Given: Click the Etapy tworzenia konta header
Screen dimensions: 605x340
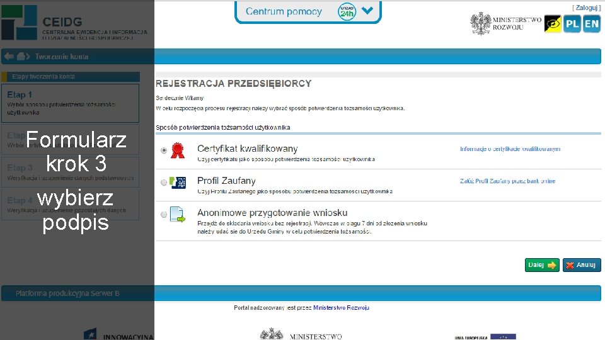Looking at the screenshot, I should pyautogui.click(x=71, y=76).
